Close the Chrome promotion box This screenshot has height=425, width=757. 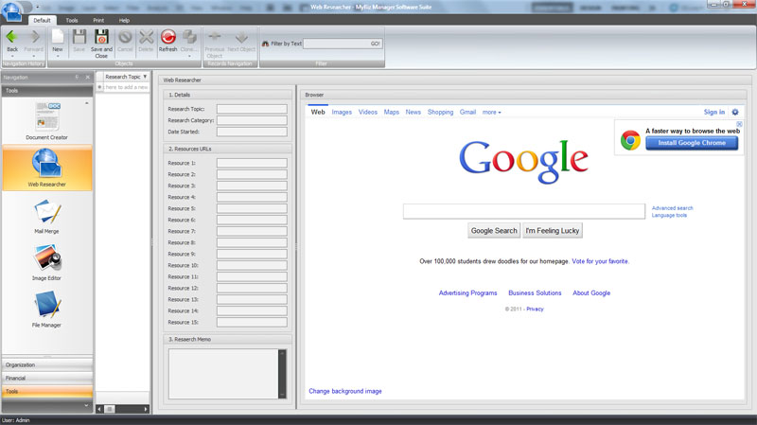tap(739, 124)
